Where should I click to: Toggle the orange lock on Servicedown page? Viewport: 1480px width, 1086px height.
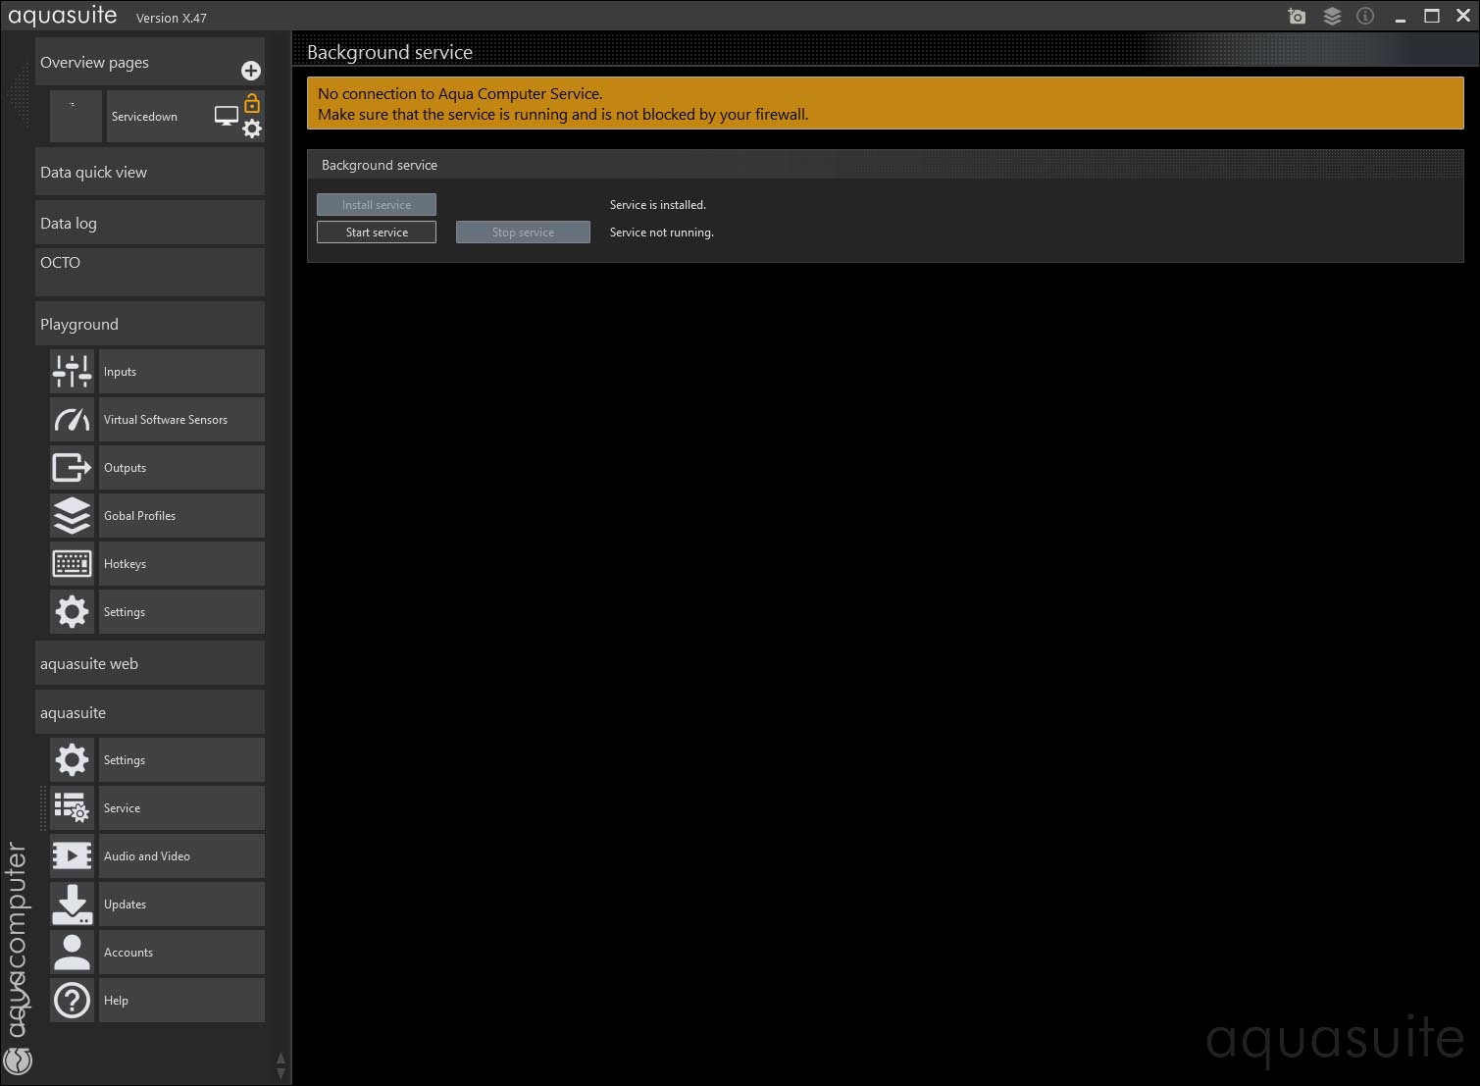point(252,103)
